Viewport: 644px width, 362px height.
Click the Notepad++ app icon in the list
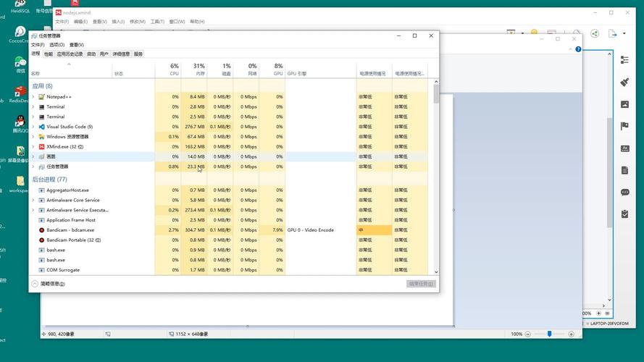(41, 97)
